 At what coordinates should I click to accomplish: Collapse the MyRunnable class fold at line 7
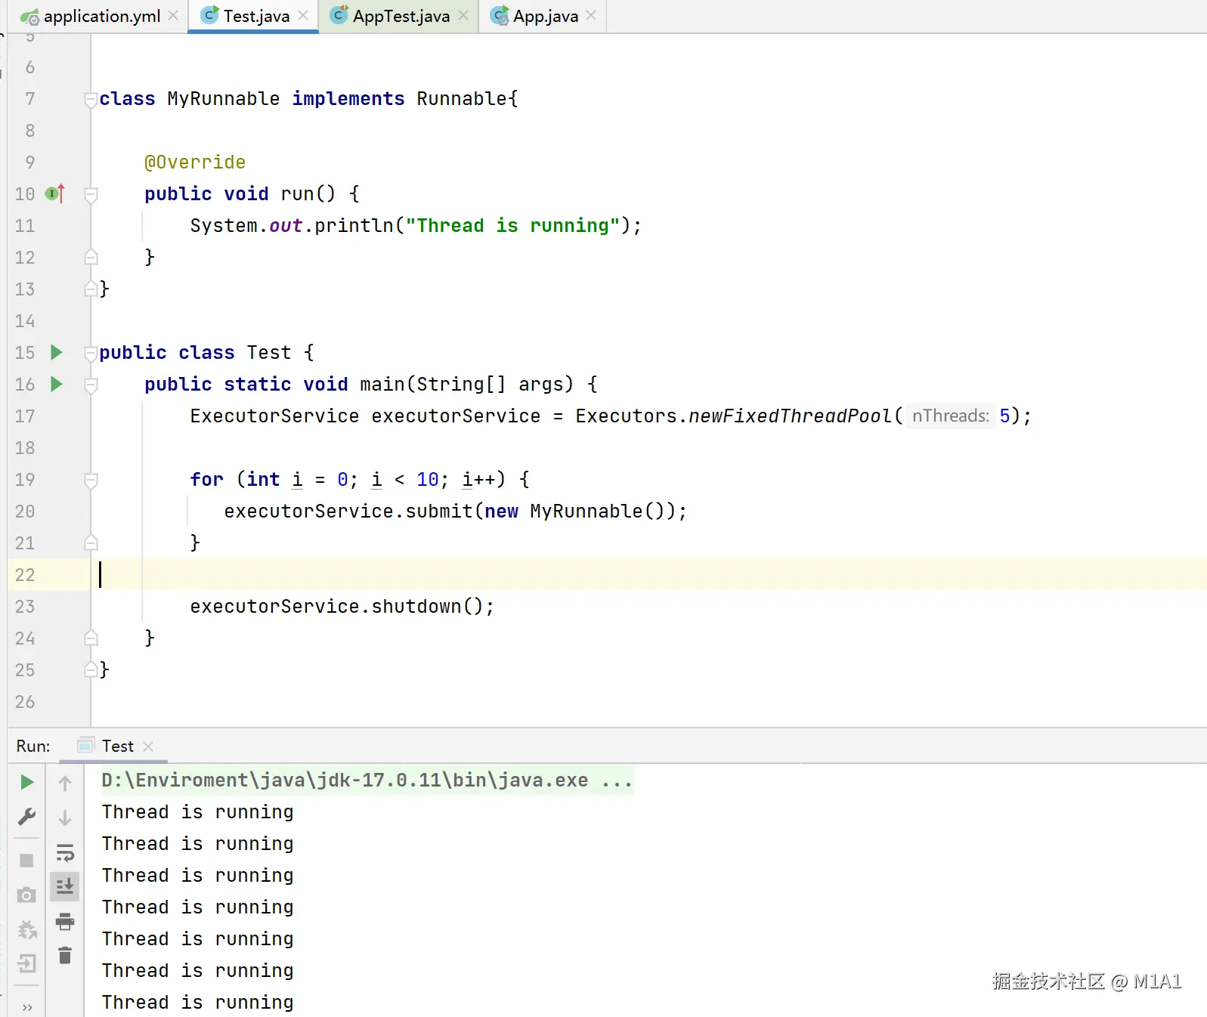[x=91, y=99]
